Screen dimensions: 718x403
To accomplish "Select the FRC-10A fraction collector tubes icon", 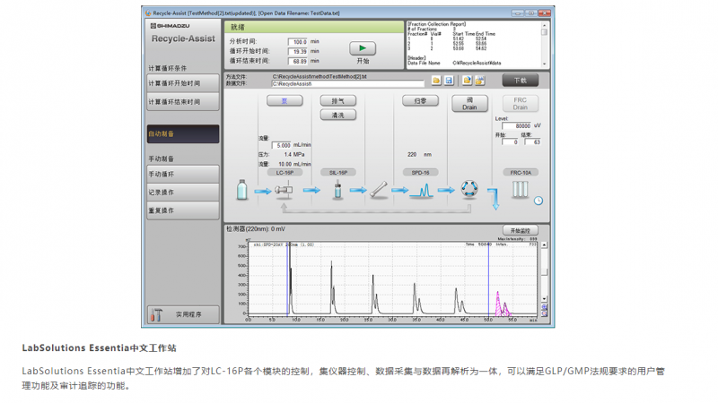I will coord(520,189).
